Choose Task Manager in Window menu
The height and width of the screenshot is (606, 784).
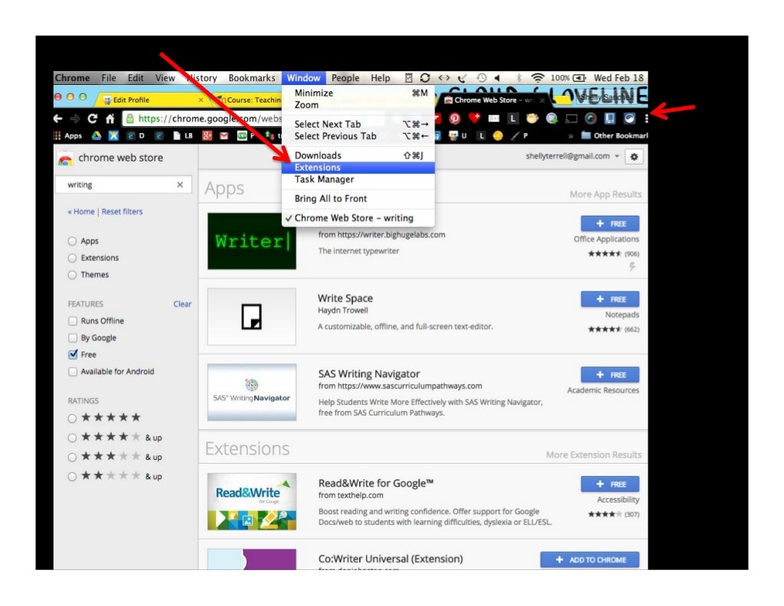(358, 179)
